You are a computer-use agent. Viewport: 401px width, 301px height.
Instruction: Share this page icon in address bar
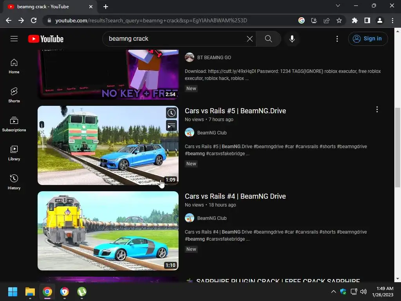point(326,20)
